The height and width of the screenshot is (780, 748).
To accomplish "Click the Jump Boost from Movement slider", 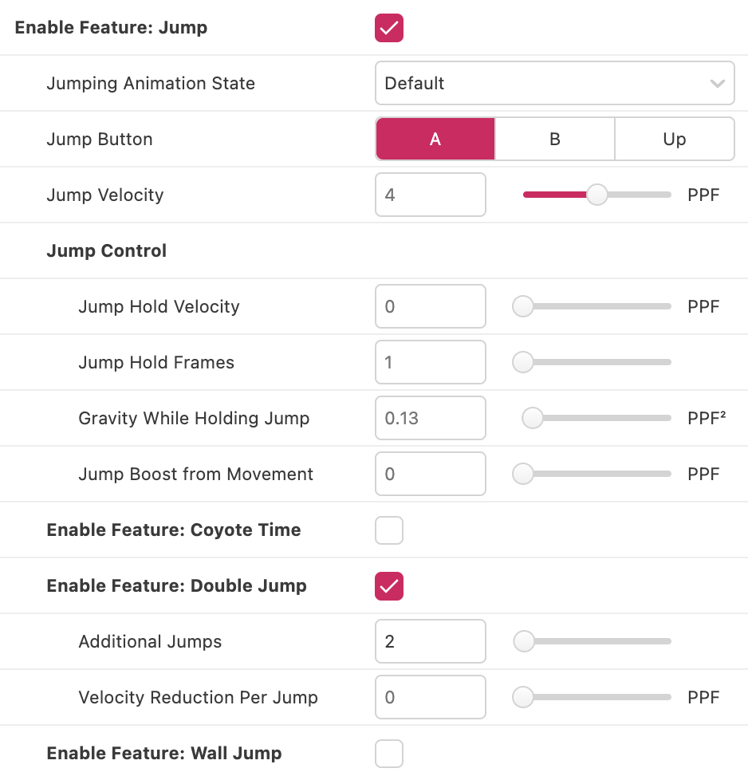I will tap(596, 475).
